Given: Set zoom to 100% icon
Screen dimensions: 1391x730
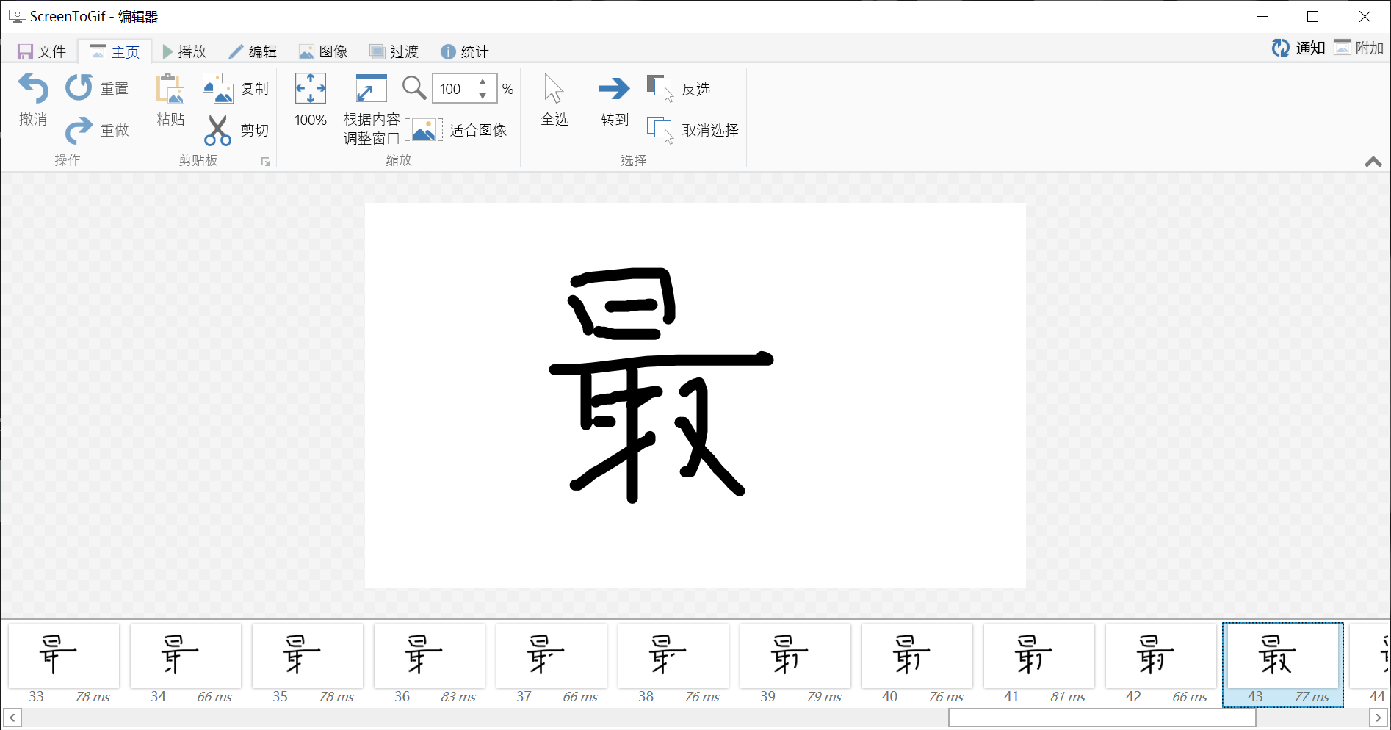Looking at the screenshot, I should pyautogui.click(x=311, y=88).
